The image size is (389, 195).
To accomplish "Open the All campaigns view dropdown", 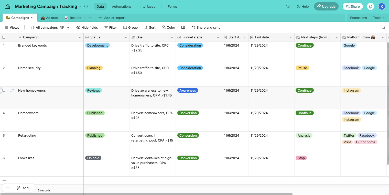I will (68, 27).
